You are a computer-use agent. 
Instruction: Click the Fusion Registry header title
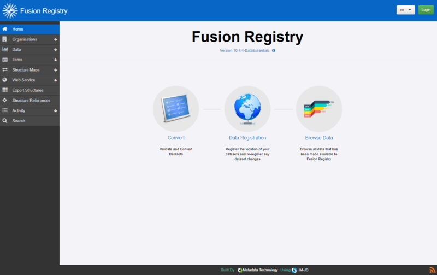[x=44, y=11]
